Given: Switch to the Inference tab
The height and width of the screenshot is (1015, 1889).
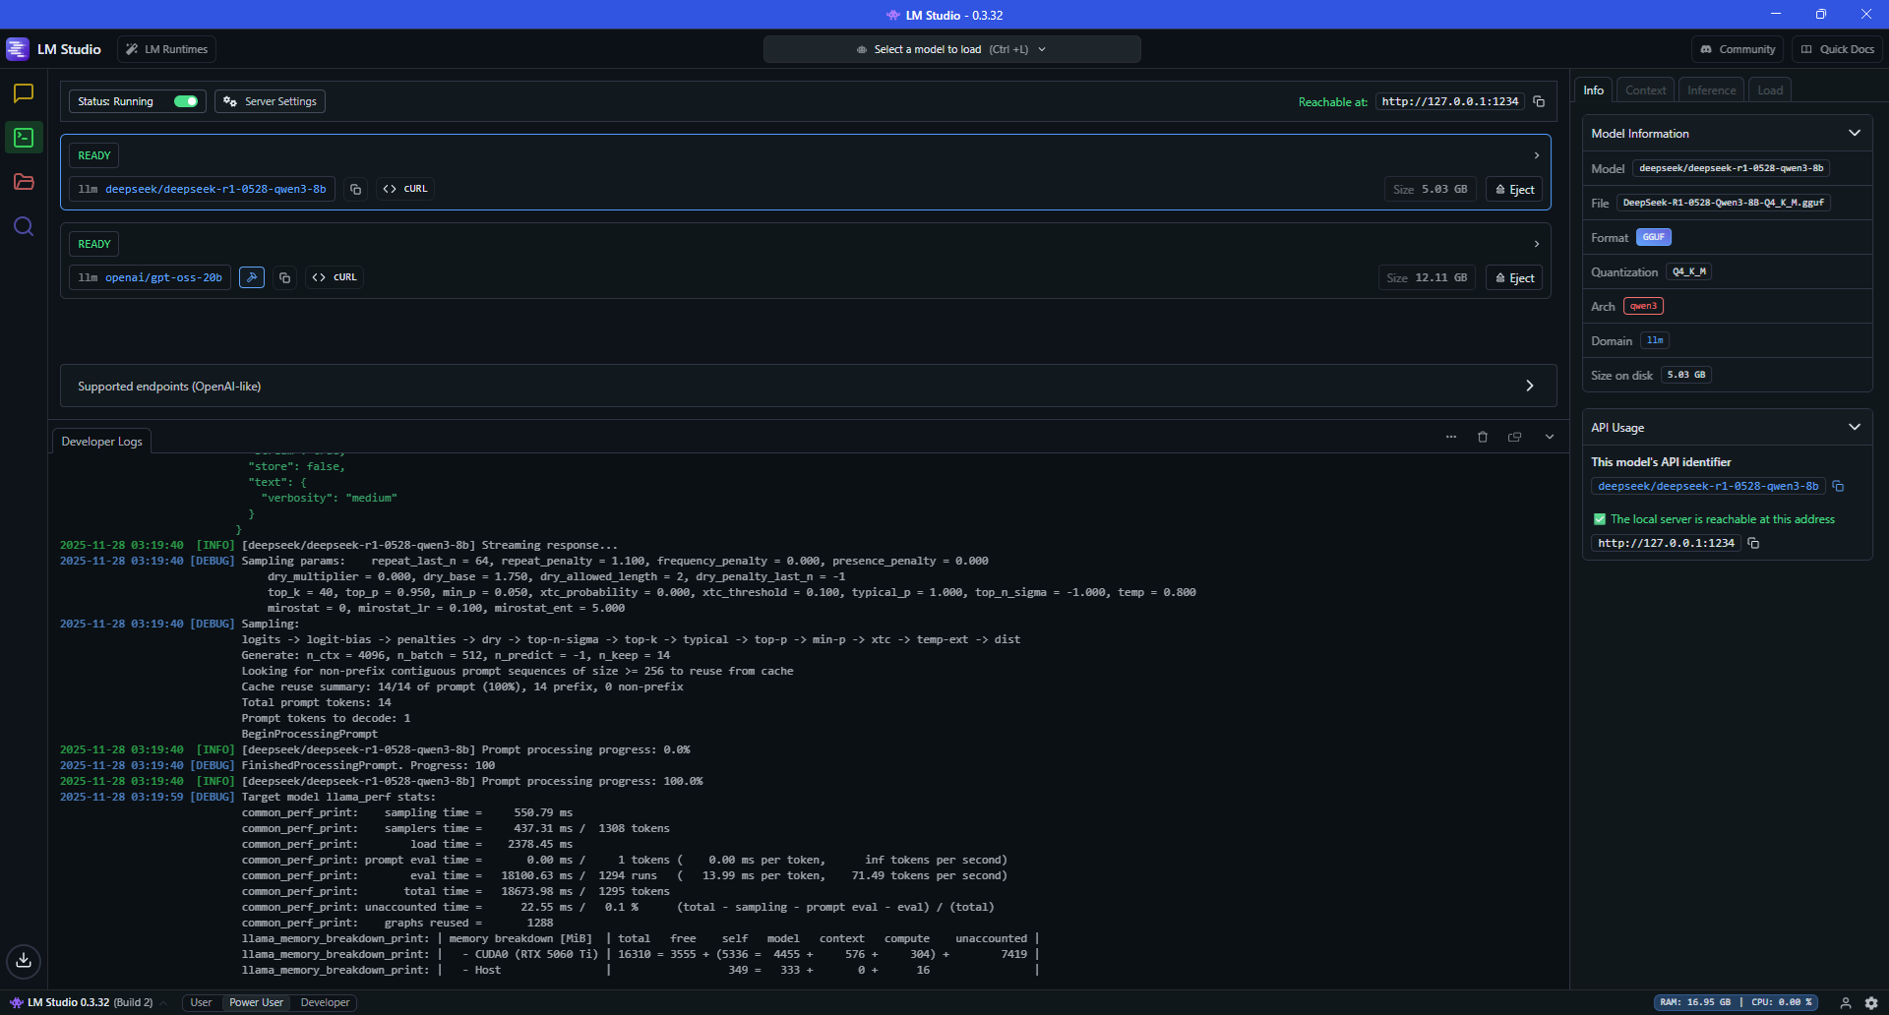Looking at the screenshot, I should [1712, 90].
